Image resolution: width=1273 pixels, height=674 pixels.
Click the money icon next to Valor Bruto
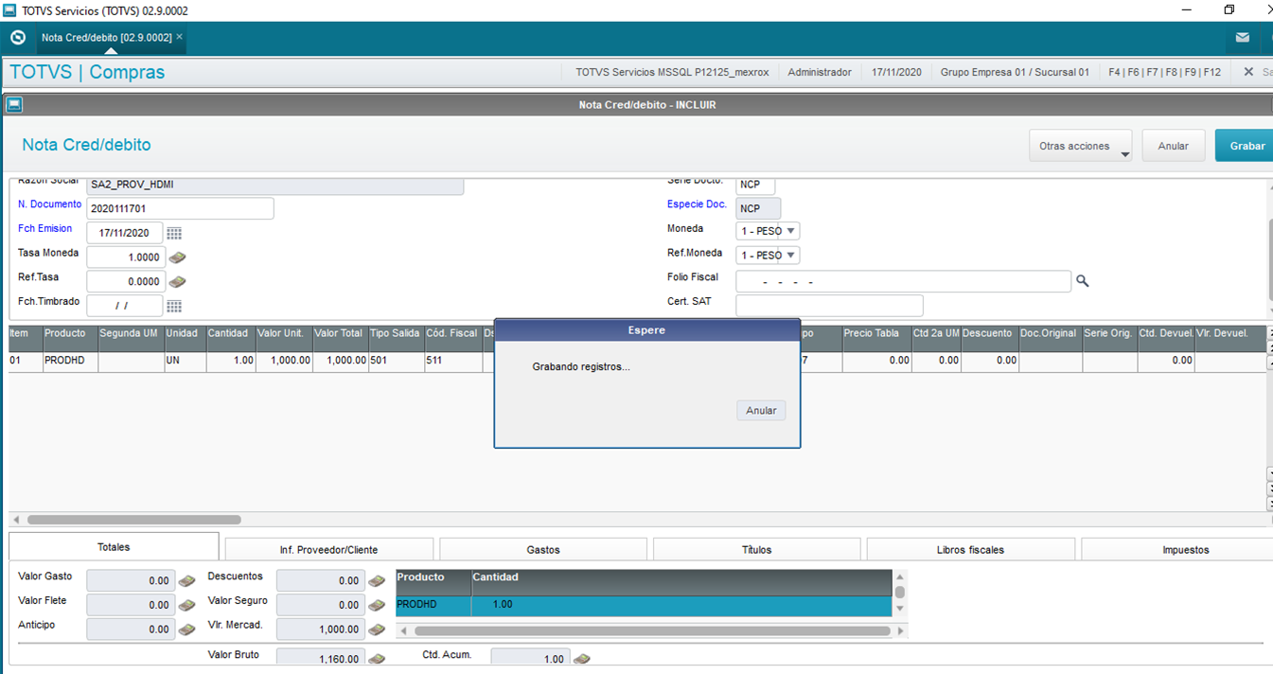pyautogui.click(x=377, y=659)
